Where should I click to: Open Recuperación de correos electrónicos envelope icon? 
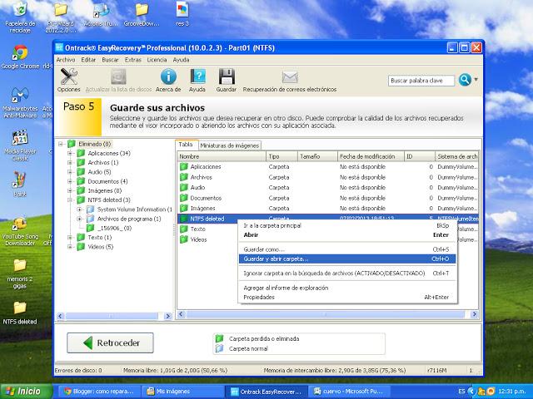289,77
